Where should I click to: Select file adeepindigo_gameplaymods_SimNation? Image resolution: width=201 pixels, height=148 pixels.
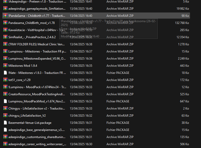(x=37, y=9)
